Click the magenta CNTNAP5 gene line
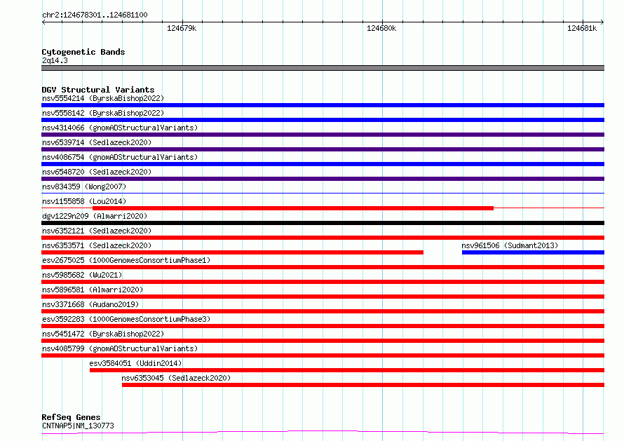The image size is (624, 441). coord(323,433)
